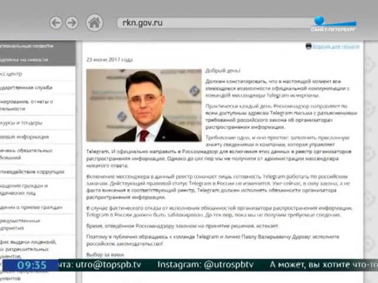Click the paragraph beginning "Поэтому я публично"
Image resolution: width=378 pixels, height=283 pixels.
point(213,240)
